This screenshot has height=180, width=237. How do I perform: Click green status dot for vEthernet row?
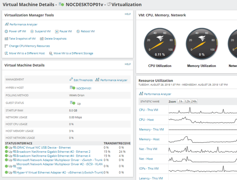(6, 172)
